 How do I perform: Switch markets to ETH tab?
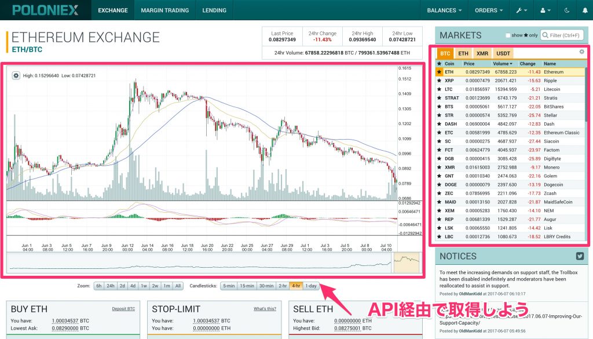click(463, 53)
